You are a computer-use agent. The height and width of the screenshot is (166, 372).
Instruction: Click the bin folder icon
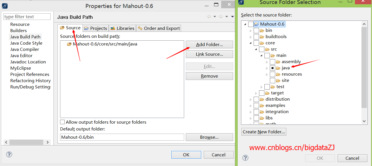[262, 30]
